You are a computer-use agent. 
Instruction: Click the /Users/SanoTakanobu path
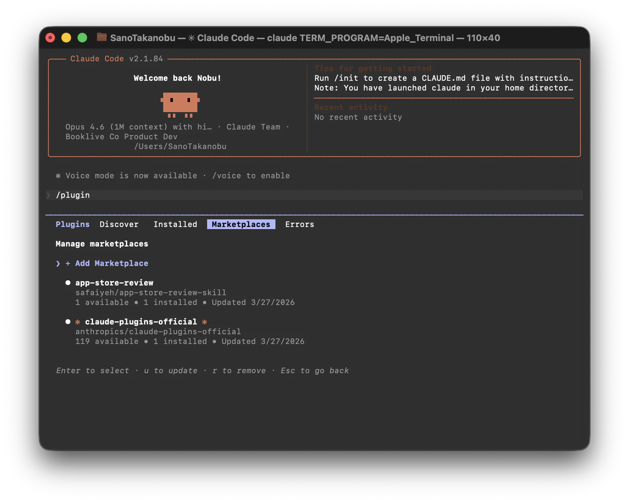point(180,146)
